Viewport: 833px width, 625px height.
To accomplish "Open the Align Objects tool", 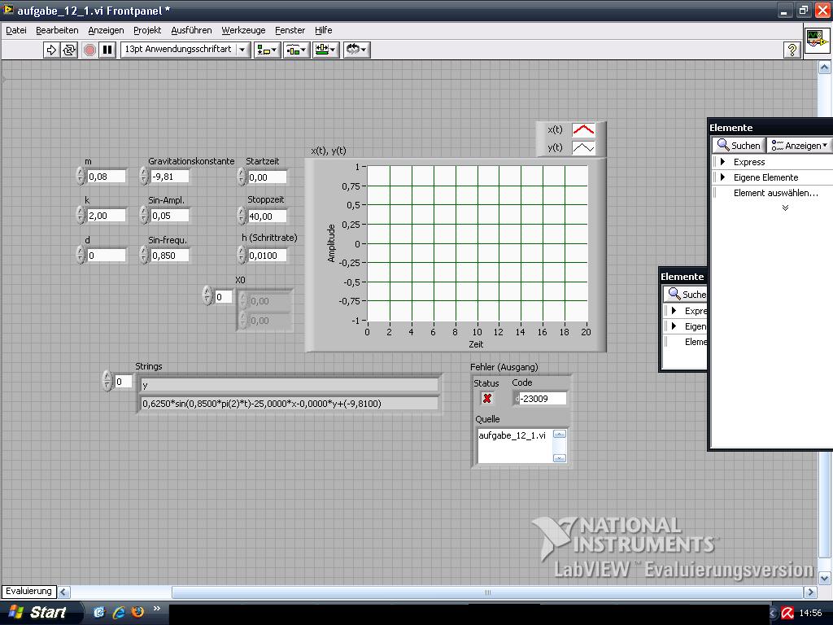I will tap(266, 50).
